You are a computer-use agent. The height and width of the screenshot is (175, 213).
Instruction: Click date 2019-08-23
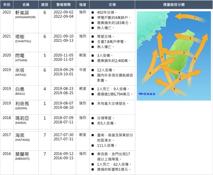(63, 89)
